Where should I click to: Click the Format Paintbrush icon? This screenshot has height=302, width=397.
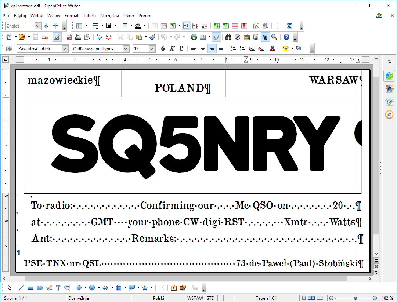pyautogui.click(x=152, y=37)
